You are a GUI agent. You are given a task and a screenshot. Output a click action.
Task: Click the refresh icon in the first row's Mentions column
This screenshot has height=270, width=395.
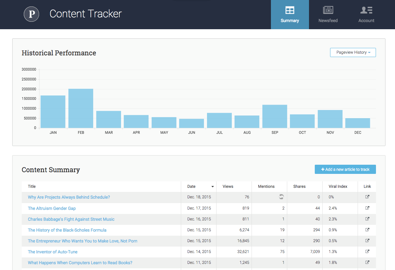click(x=282, y=197)
